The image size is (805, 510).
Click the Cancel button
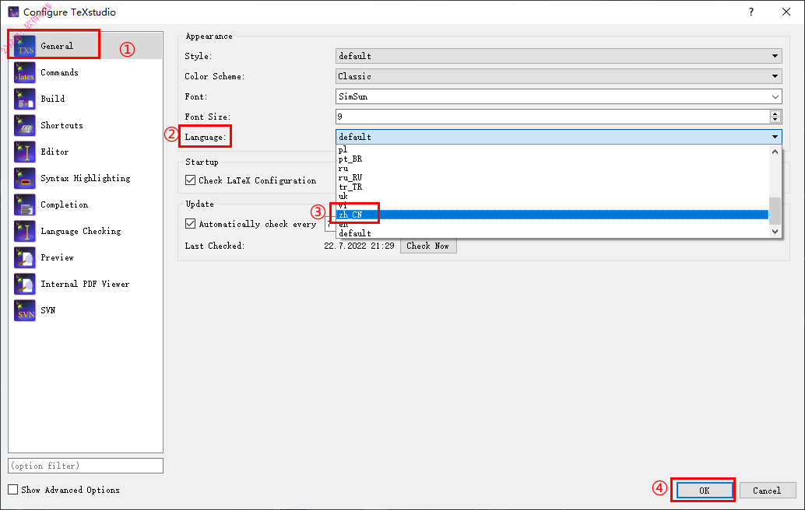(x=768, y=491)
